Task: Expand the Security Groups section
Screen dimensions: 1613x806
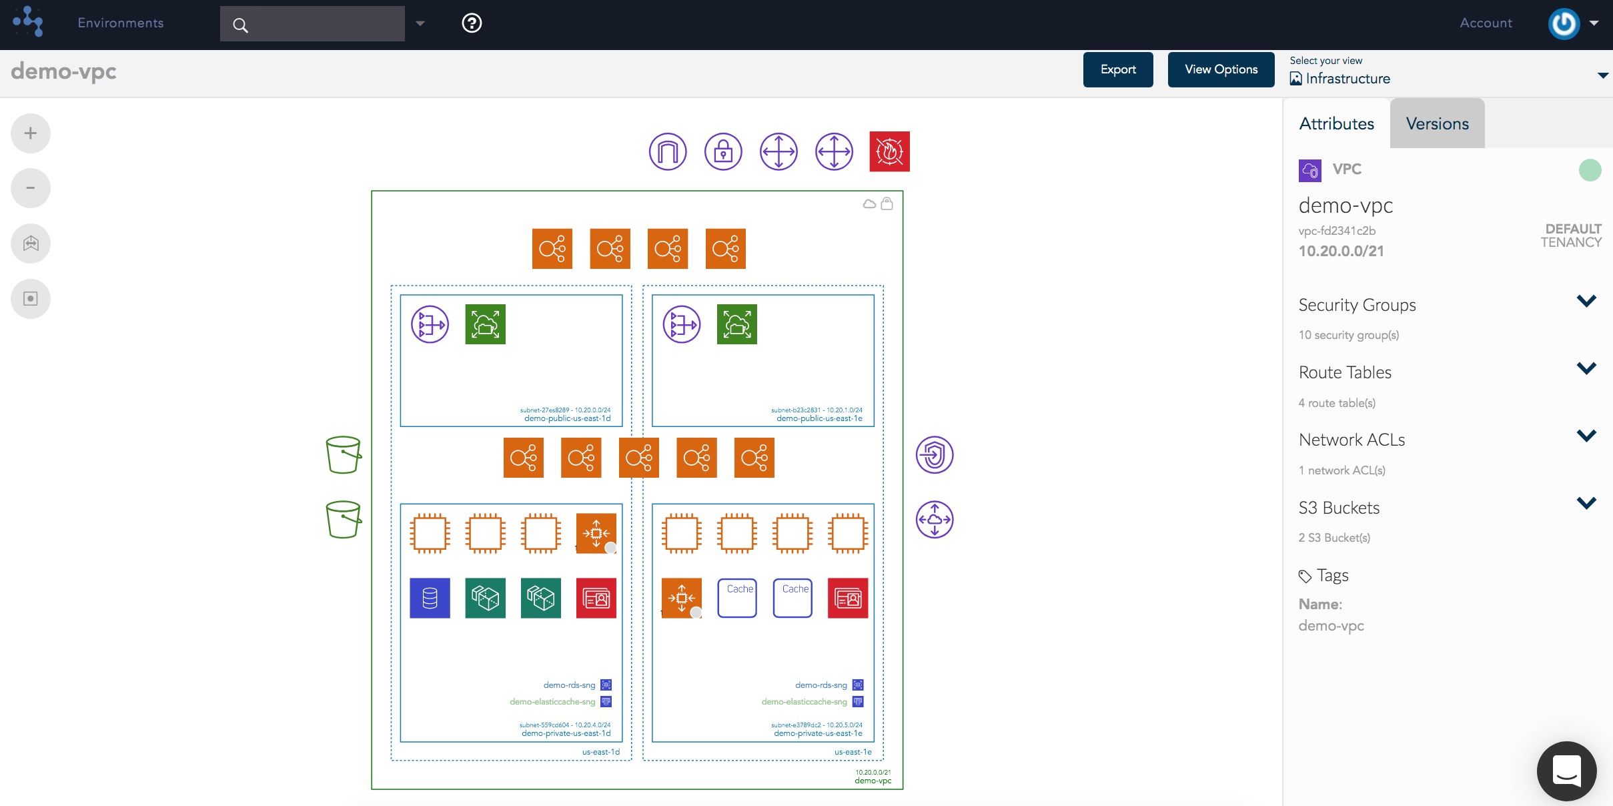Action: coord(1586,301)
